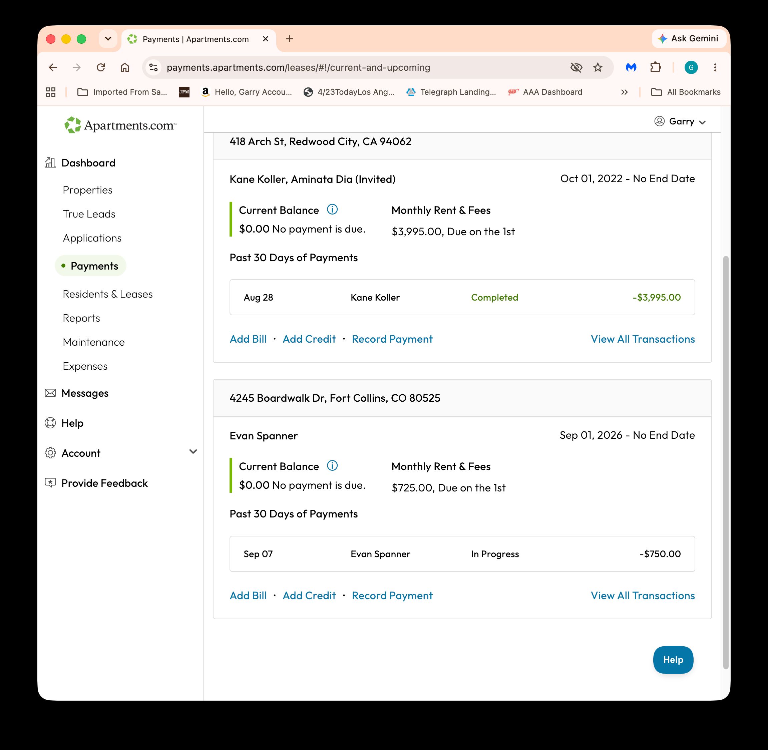The height and width of the screenshot is (750, 768).
Task: Open the Extensions puzzle-piece menu
Action: 655,67
